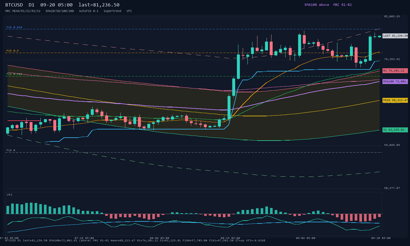Select the 50,377.87 price axis label
This screenshot has width=410, height=246.
[392, 188]
